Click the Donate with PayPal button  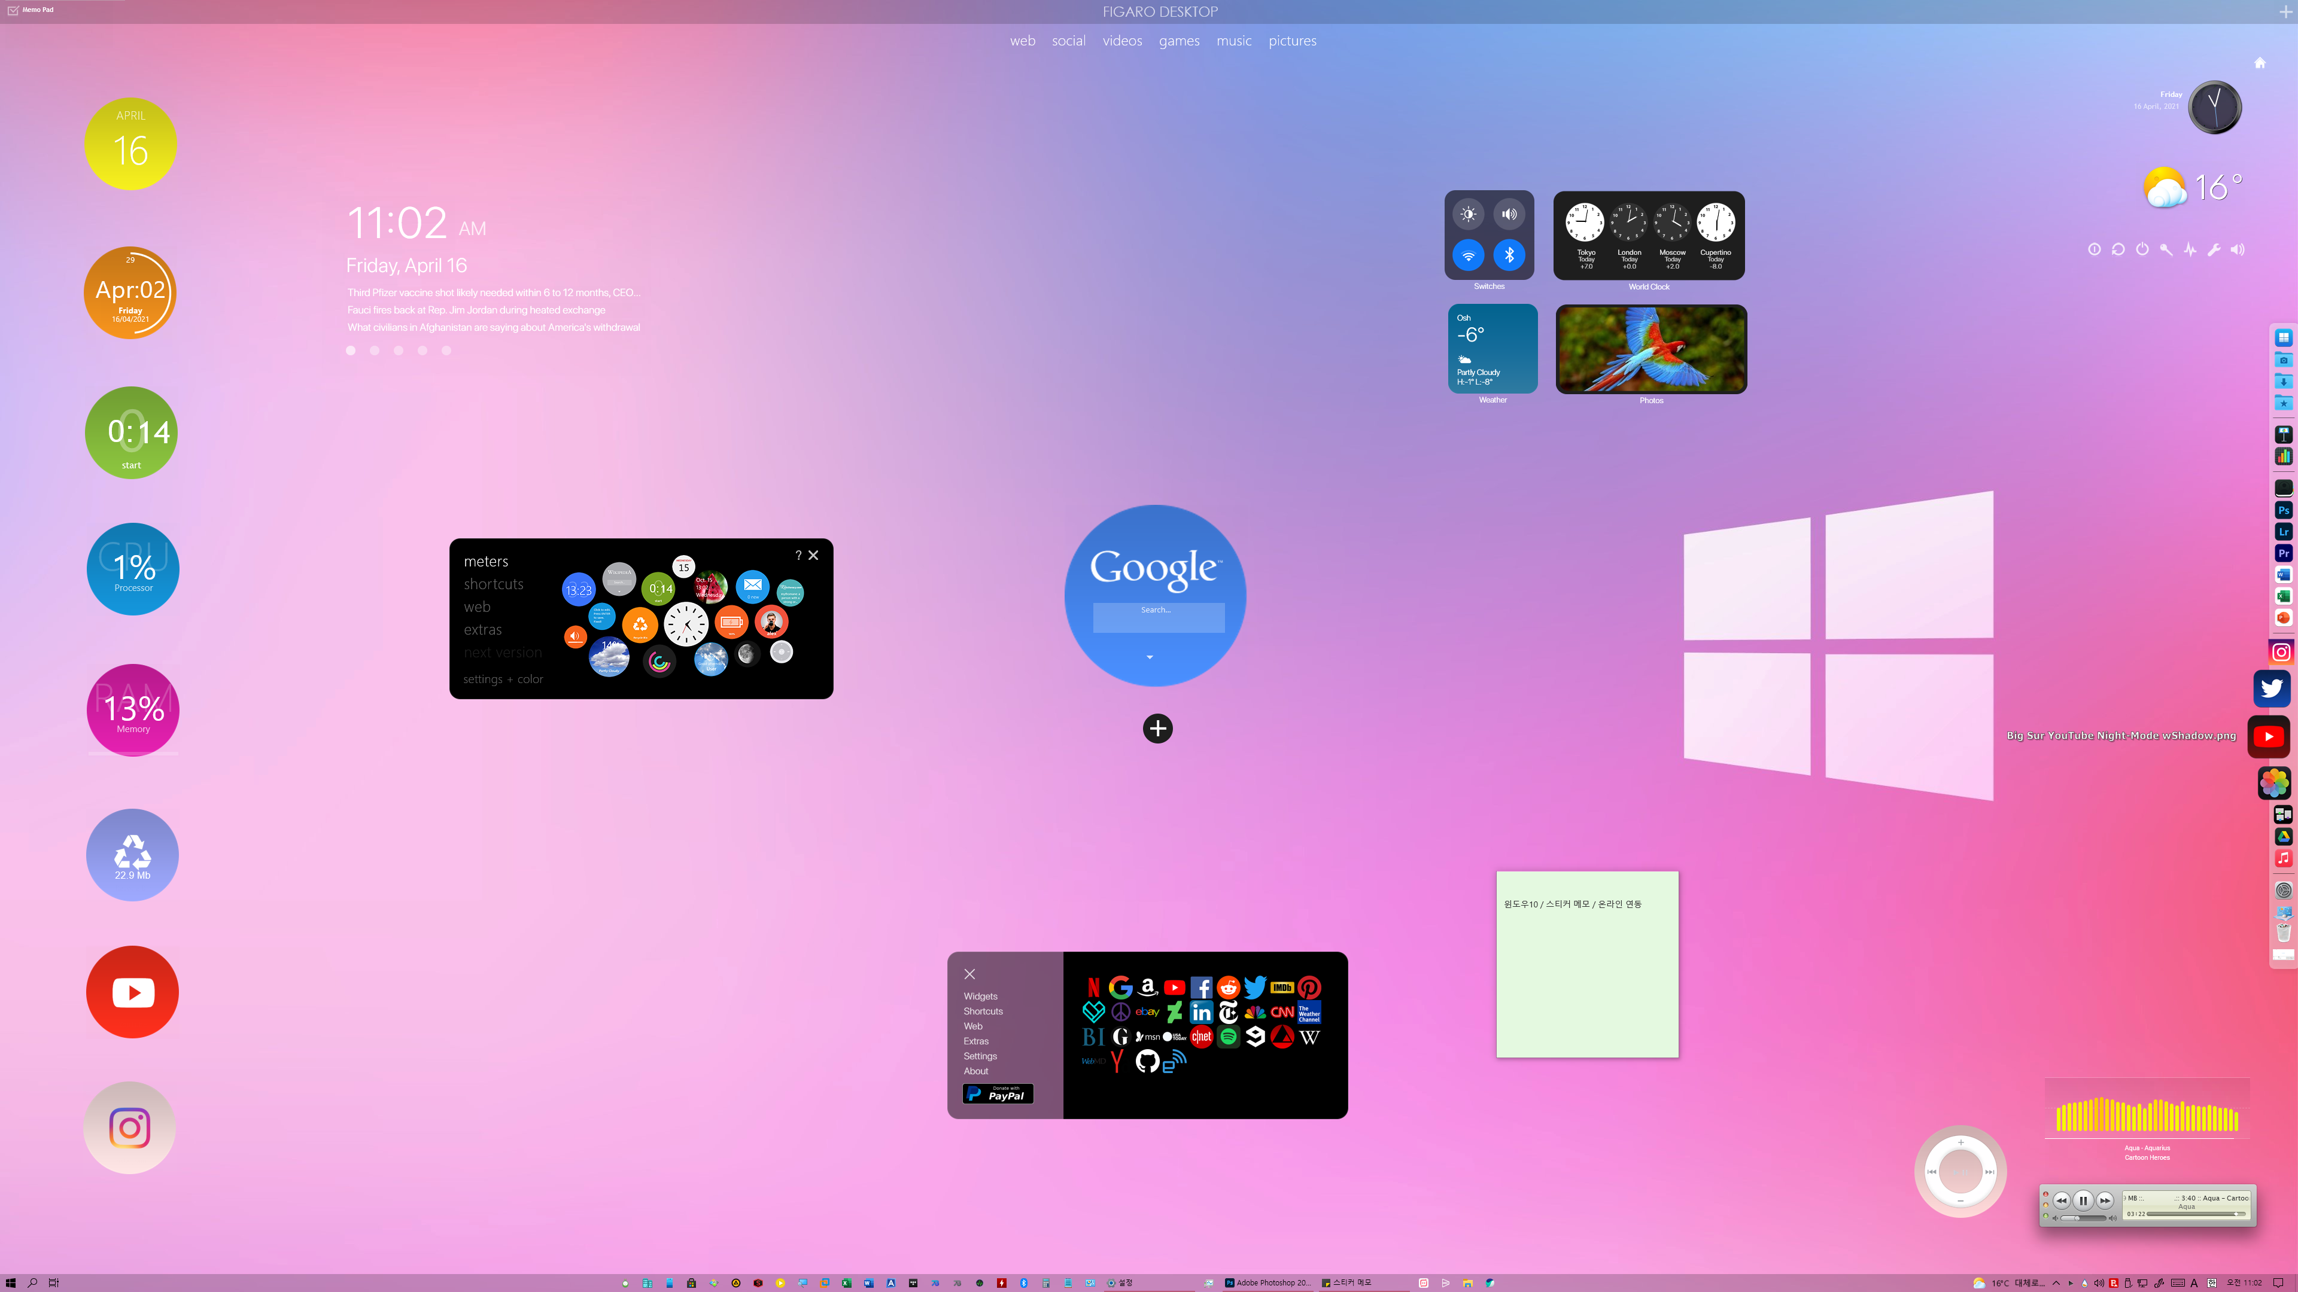pyautogui.click(x=998, y=1094)
